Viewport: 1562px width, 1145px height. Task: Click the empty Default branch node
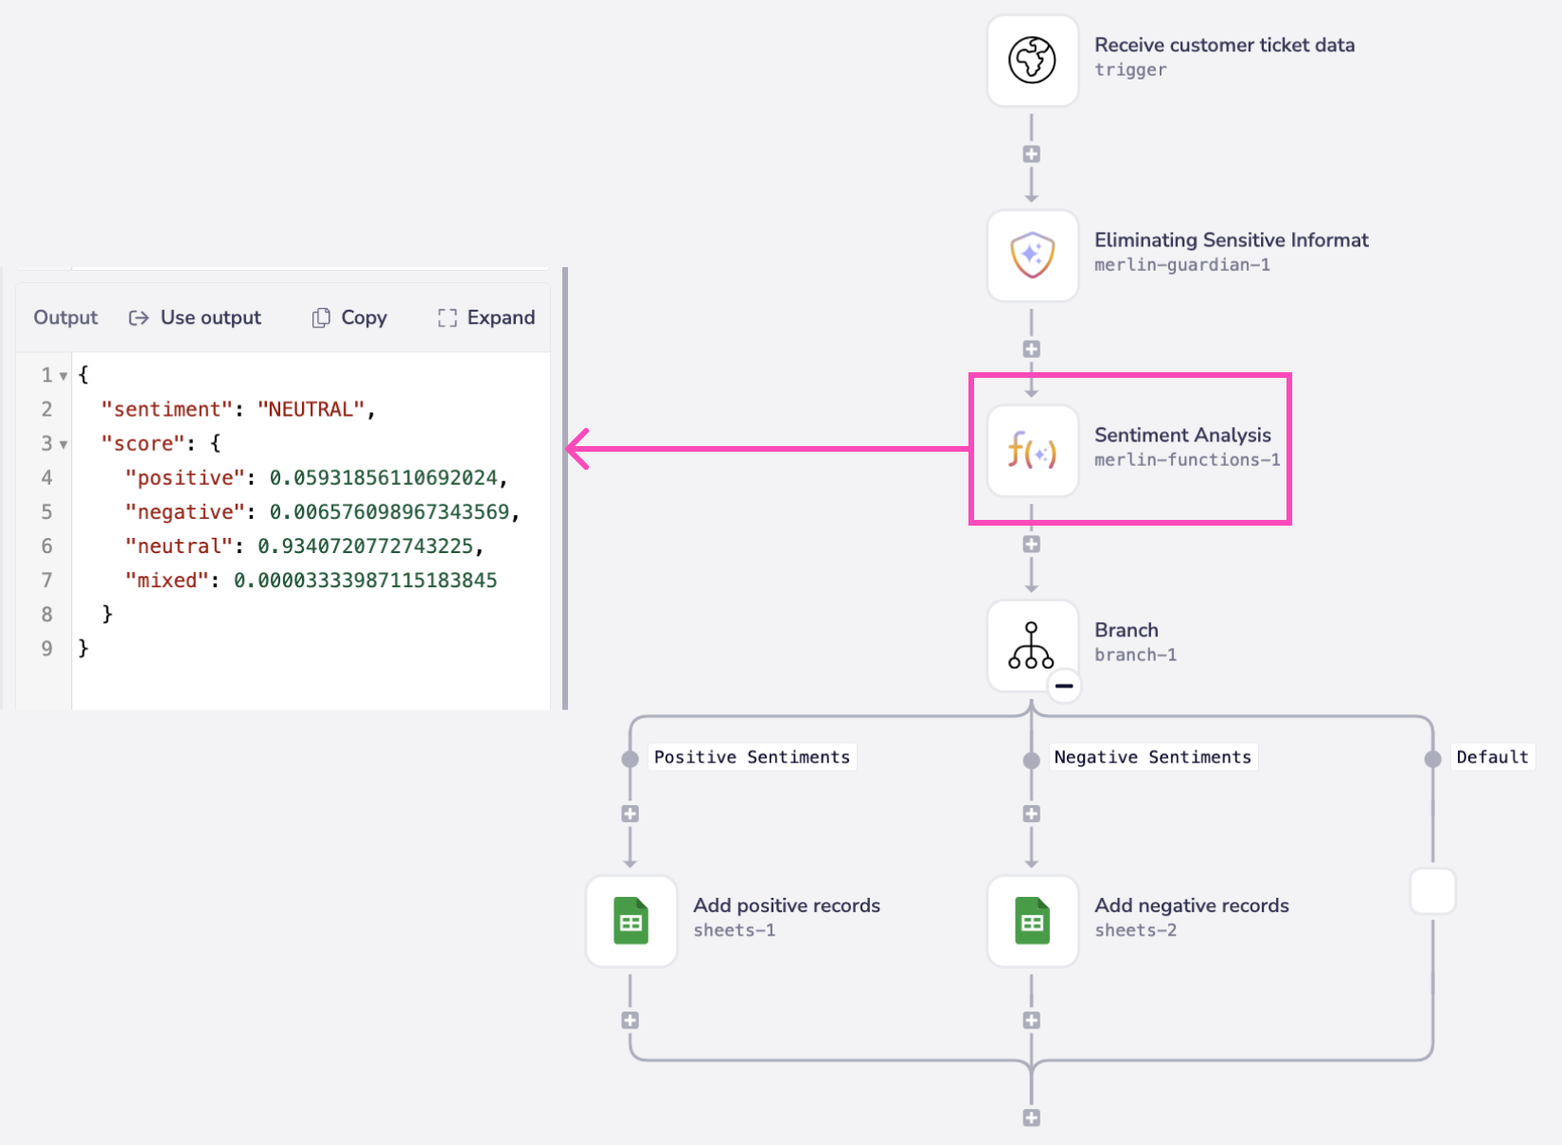pos(1432,891)
